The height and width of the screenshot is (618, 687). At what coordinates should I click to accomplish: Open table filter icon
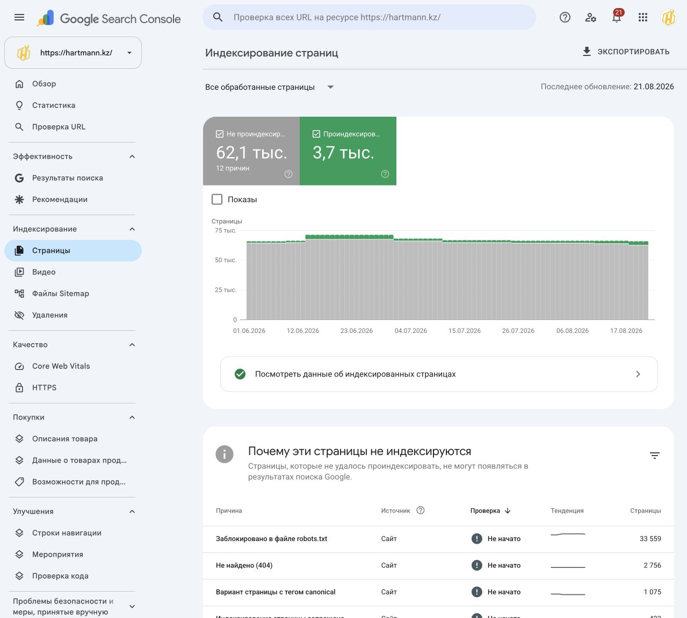click(655, 456)
